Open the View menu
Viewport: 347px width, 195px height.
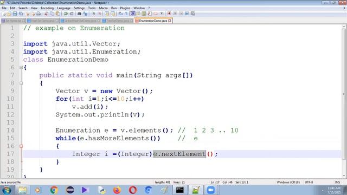point(34,8)
